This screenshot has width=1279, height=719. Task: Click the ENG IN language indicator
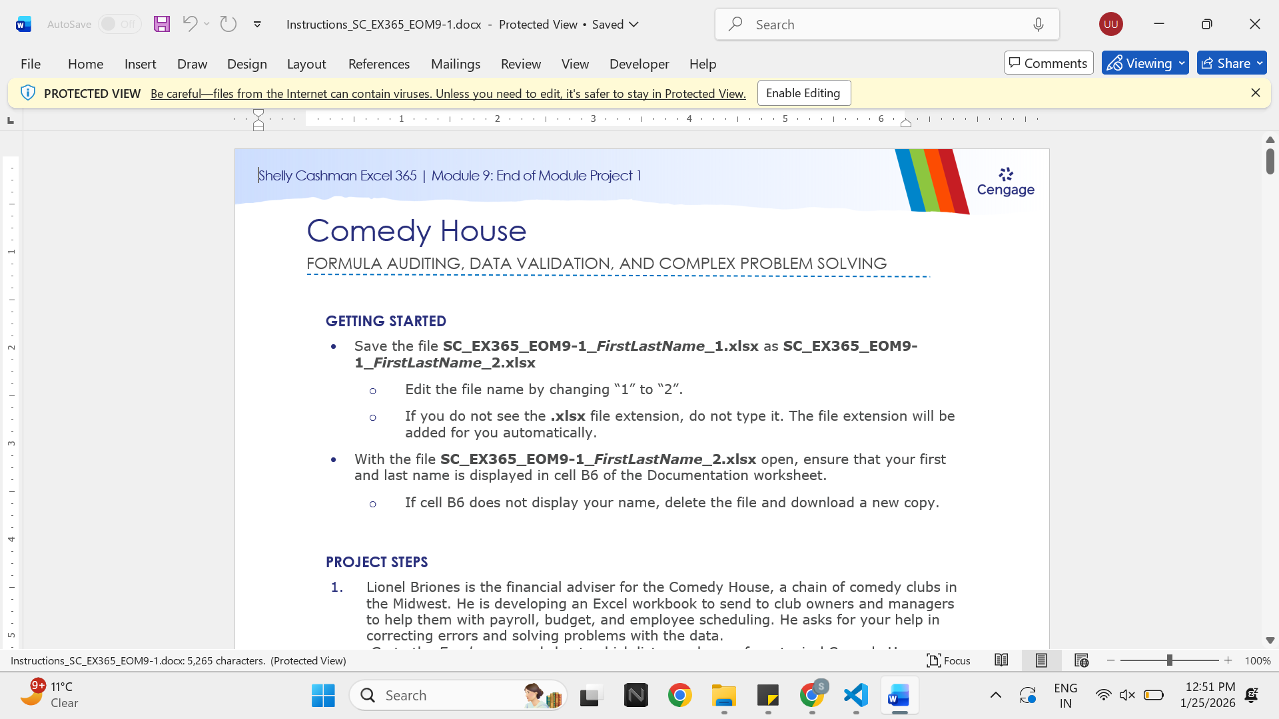click(1066, 696)
